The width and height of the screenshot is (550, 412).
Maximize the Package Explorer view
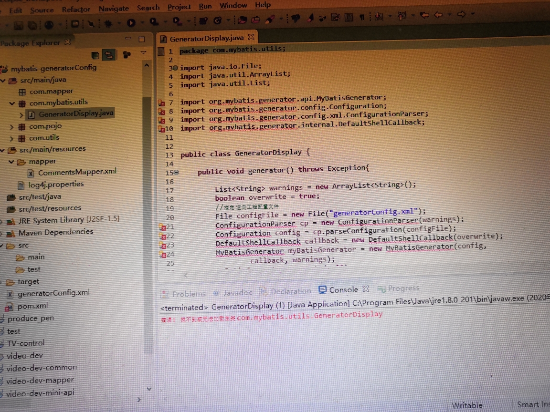(x=142, y=39)
